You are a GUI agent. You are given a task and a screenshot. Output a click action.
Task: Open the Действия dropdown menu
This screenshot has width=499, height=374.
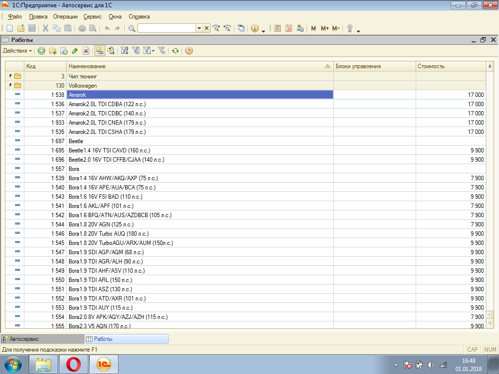click(x=18, y=51)
